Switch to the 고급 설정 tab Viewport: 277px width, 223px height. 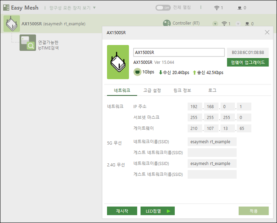pyautogui.click(x=152, y=90)
